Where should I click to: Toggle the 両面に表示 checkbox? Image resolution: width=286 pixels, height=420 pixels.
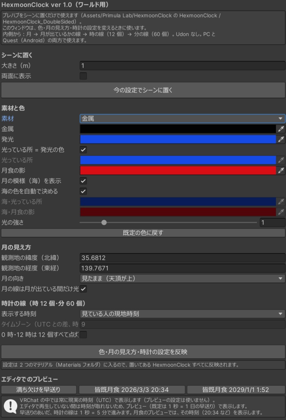(83, 76)
